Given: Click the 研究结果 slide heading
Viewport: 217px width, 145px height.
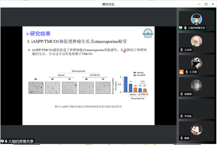Looking at the screenshot, I should 40,34.
